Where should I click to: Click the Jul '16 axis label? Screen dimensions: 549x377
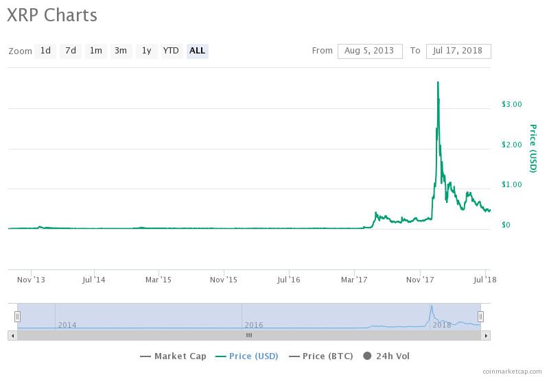pos(288,280)
